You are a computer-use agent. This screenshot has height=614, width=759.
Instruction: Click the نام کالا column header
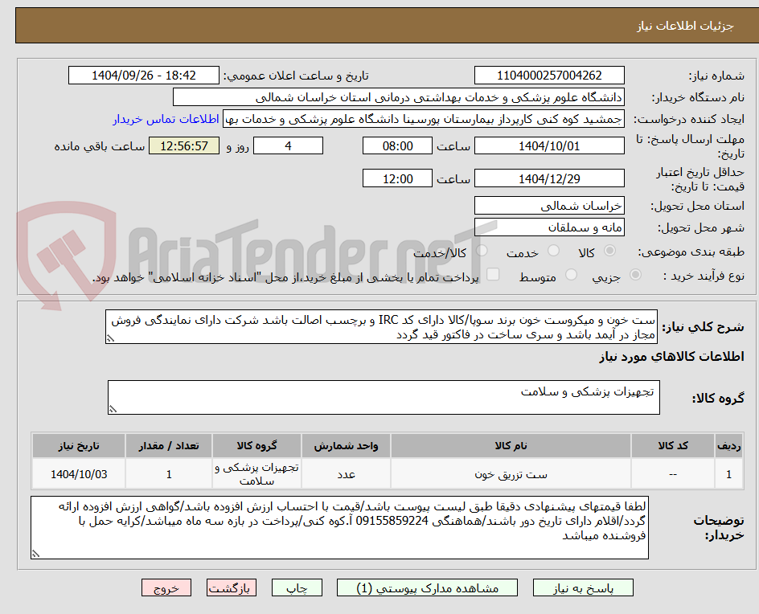coord(511,445)
